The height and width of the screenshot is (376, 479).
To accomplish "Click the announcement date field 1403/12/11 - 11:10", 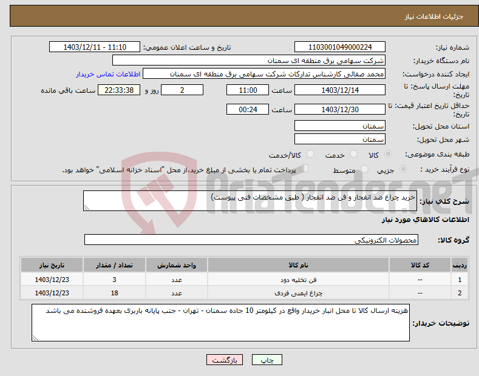I will pos(94,47).
